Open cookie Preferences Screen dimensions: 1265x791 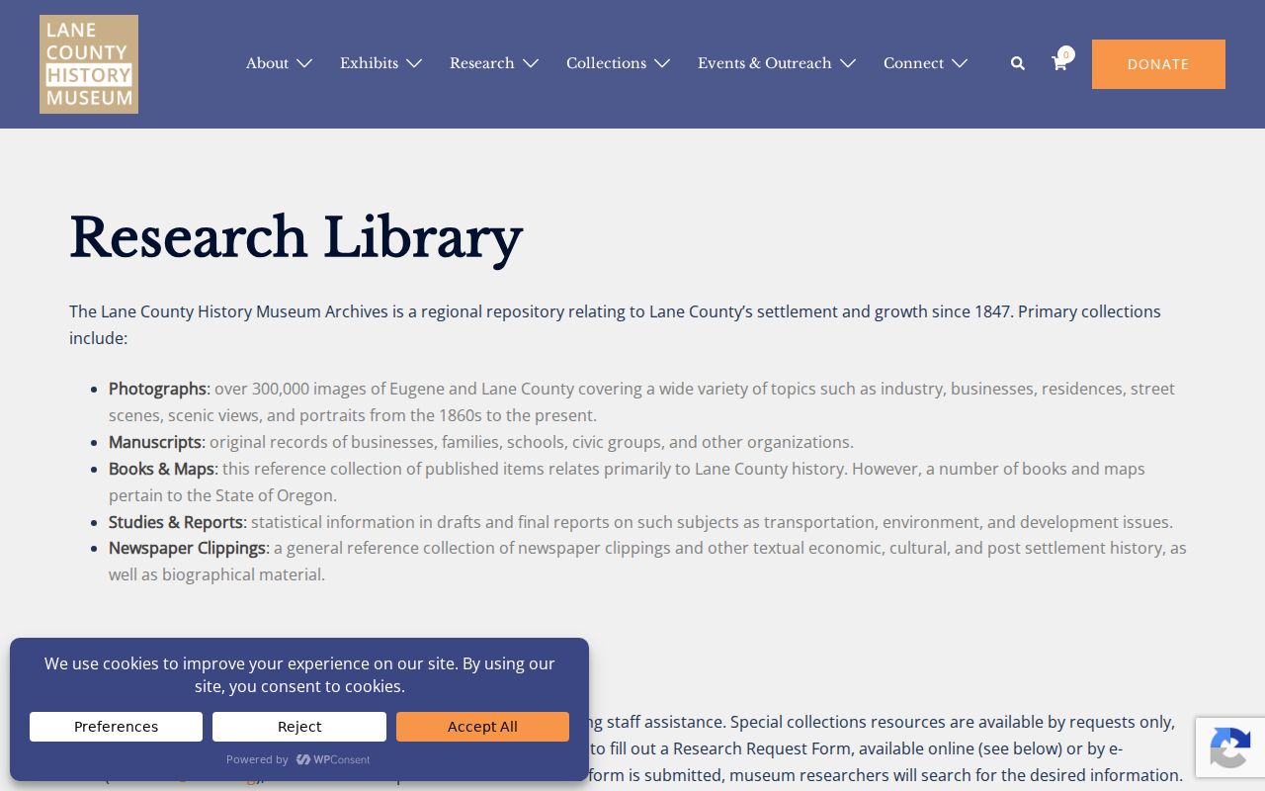point(116,727)
